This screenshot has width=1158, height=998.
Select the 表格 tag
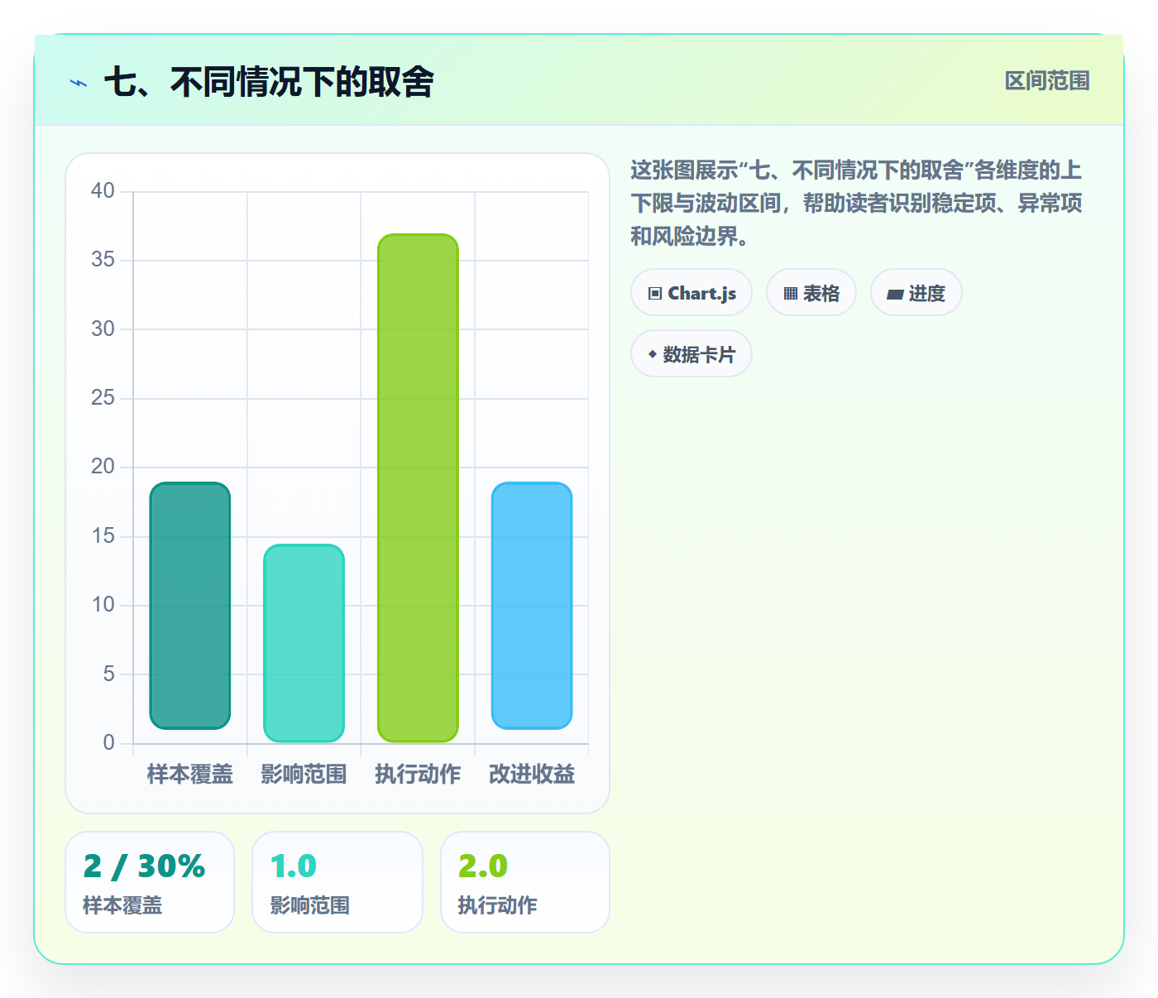(811, 293)
